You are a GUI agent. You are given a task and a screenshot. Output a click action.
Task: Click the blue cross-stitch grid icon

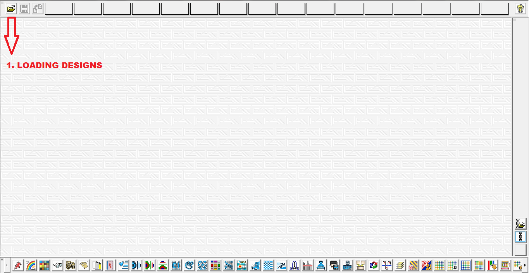click(229, 265)
